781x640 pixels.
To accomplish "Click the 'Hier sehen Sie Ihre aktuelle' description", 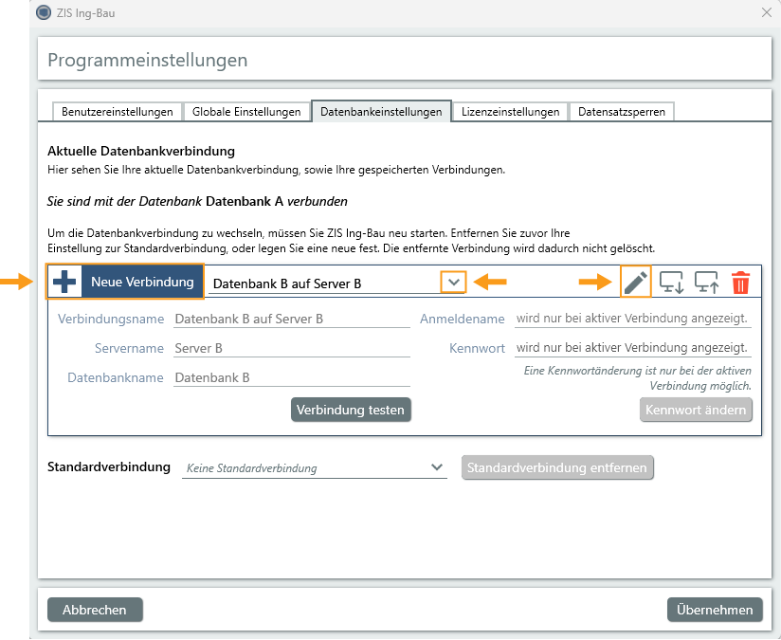I will (x=276, y=170).
